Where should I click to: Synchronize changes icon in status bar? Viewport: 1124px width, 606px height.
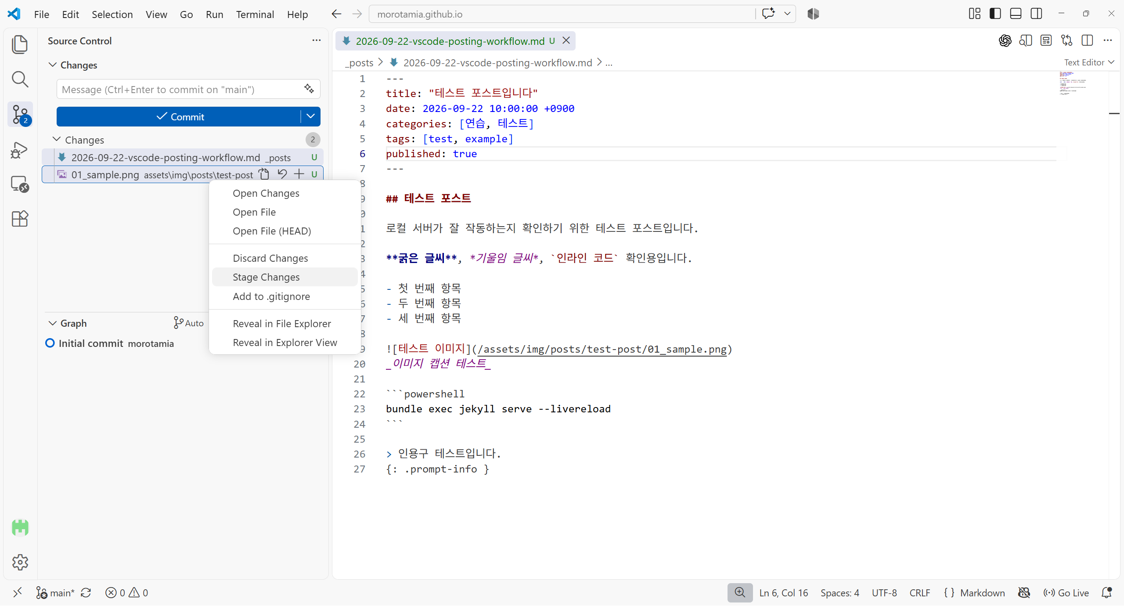86,593
